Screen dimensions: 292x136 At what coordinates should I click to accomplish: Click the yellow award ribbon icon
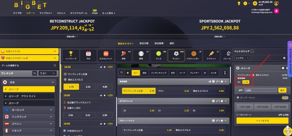tap(239, 3)
